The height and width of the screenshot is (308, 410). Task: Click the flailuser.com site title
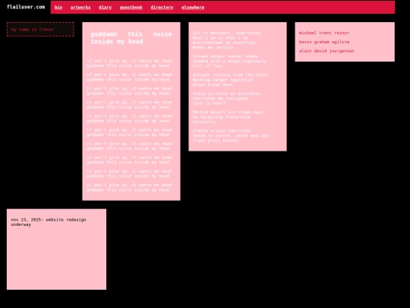(26, 7)
